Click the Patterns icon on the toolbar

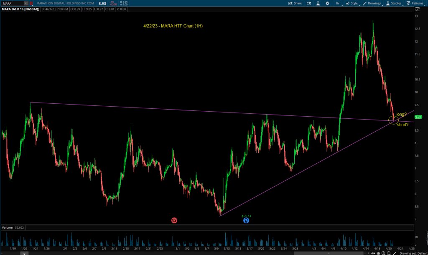[408, 3]
